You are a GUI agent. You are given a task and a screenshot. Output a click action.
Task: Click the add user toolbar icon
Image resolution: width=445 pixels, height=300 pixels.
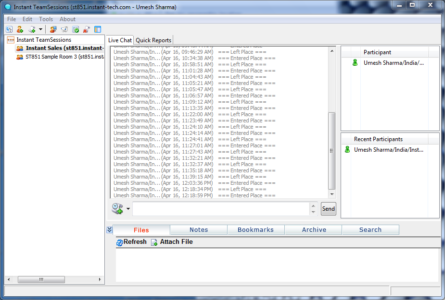click(20, 29)
